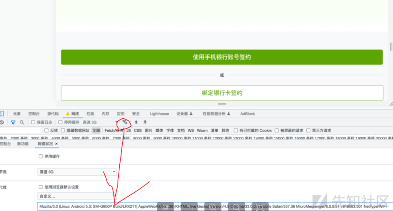
Task: Click the green 使用手机银行账号签约 button
Action: pos(222,57)
